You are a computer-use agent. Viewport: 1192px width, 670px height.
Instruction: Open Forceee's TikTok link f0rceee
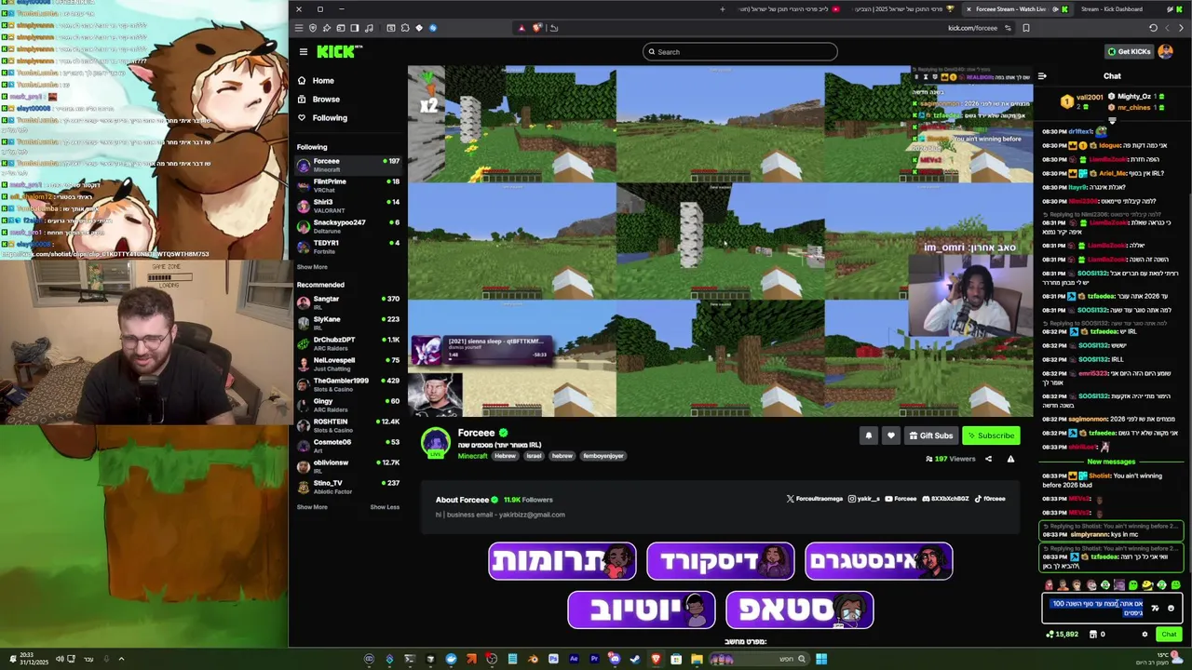coord(990,499)
